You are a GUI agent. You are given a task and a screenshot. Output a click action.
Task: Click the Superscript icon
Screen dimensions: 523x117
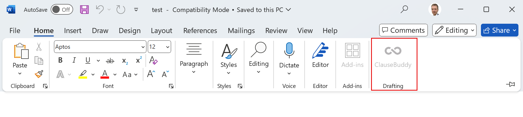(139, 60)
